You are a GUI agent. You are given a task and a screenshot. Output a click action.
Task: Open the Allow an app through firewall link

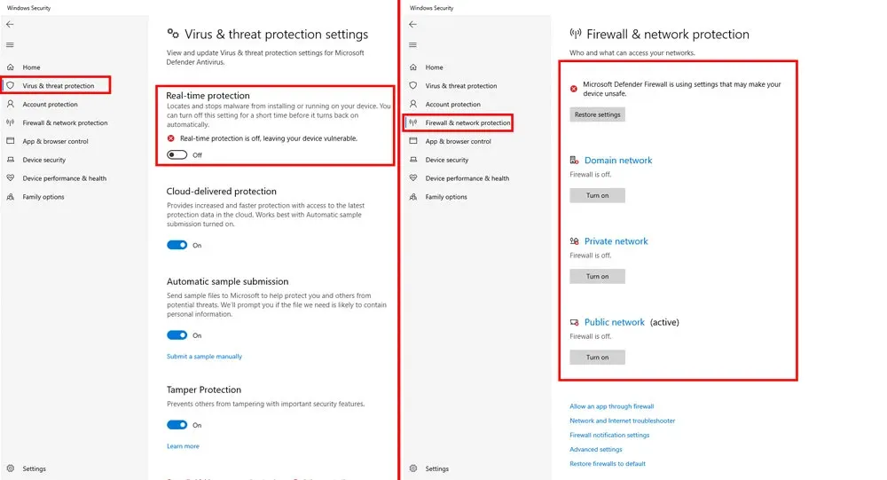pos(611,406)
